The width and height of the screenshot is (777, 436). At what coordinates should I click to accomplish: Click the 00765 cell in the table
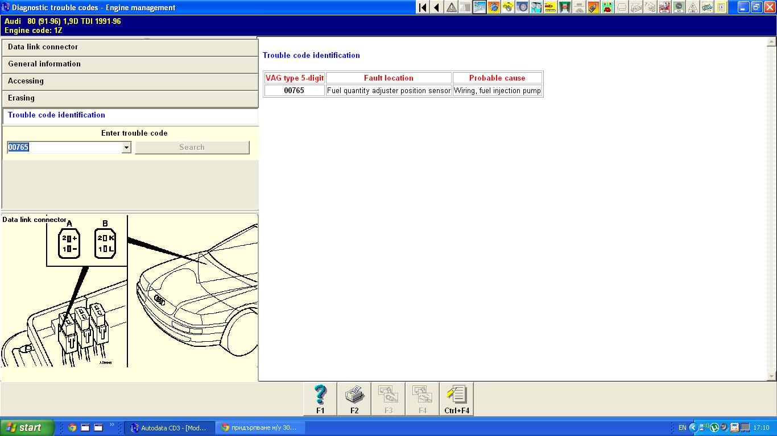coord(294,91)
